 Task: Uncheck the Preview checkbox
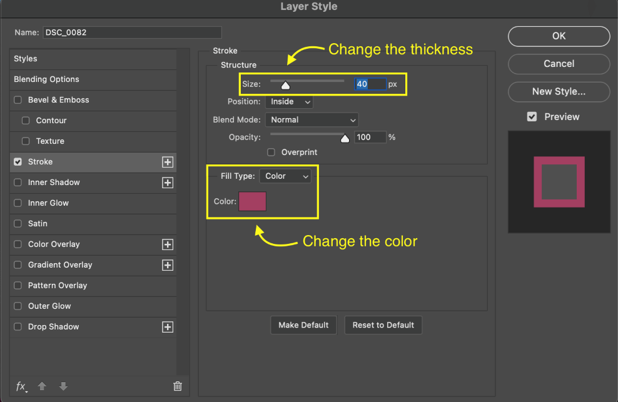(x=532, y=117)
